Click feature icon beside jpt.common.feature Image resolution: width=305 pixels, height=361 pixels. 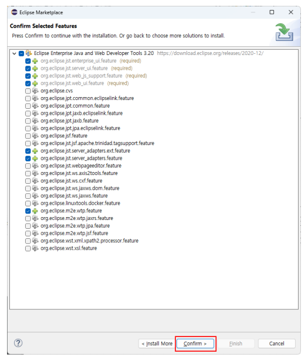tap(35, 106)
